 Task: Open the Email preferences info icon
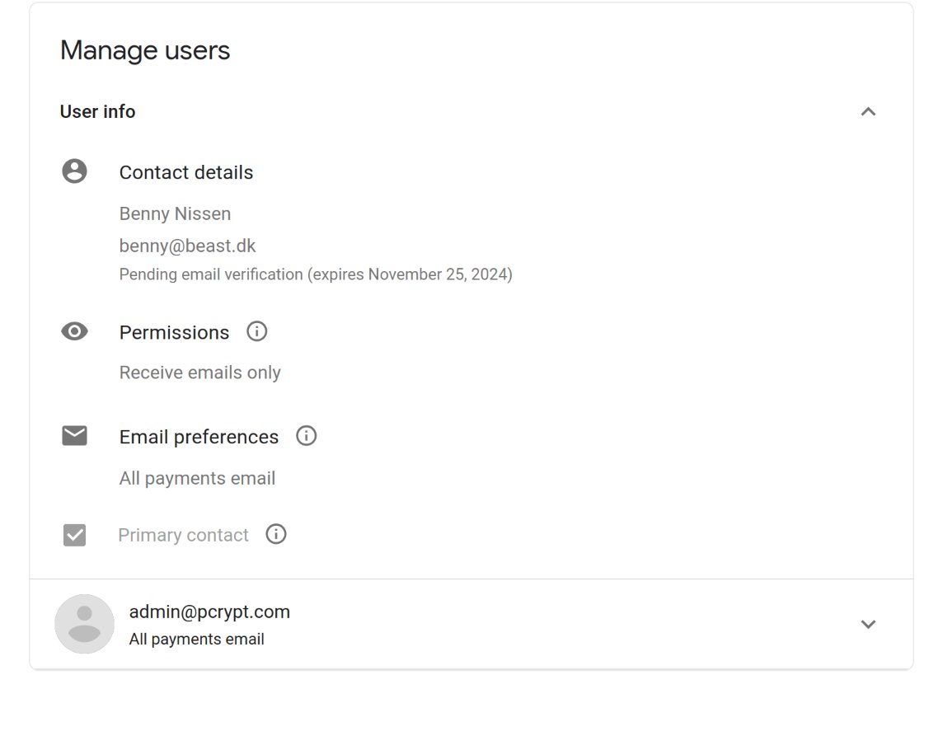[x=306, y=435]
